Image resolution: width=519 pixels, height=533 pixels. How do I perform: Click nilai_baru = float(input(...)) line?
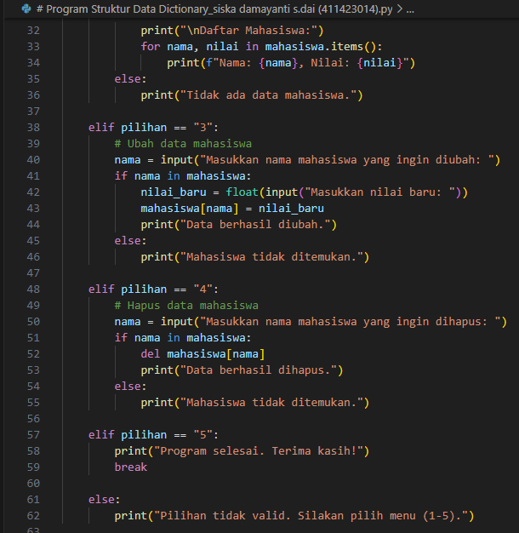pos(305,192)
